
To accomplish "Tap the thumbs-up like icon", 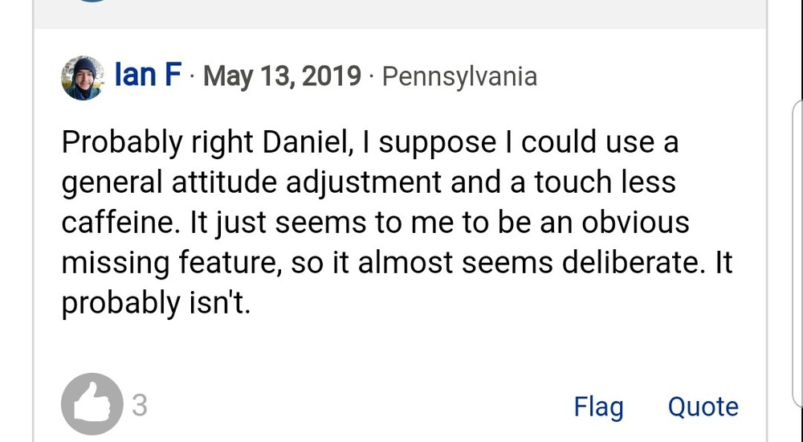I will 92,406.
